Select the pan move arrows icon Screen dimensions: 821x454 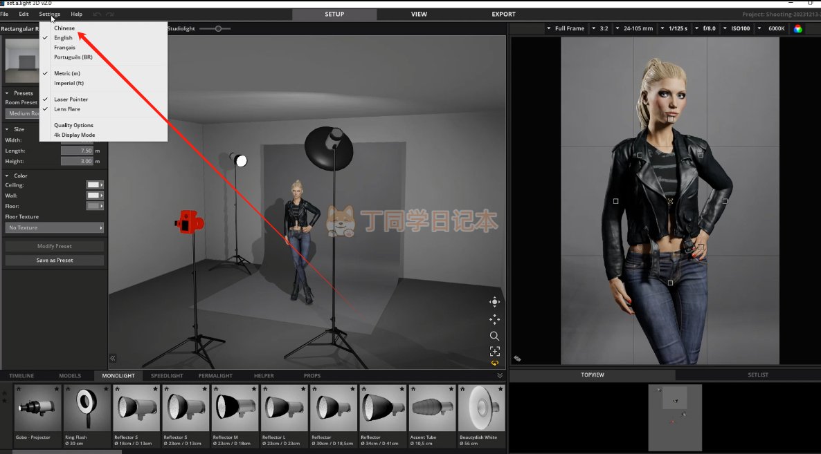pyautogui.click(x=494, y=319)
